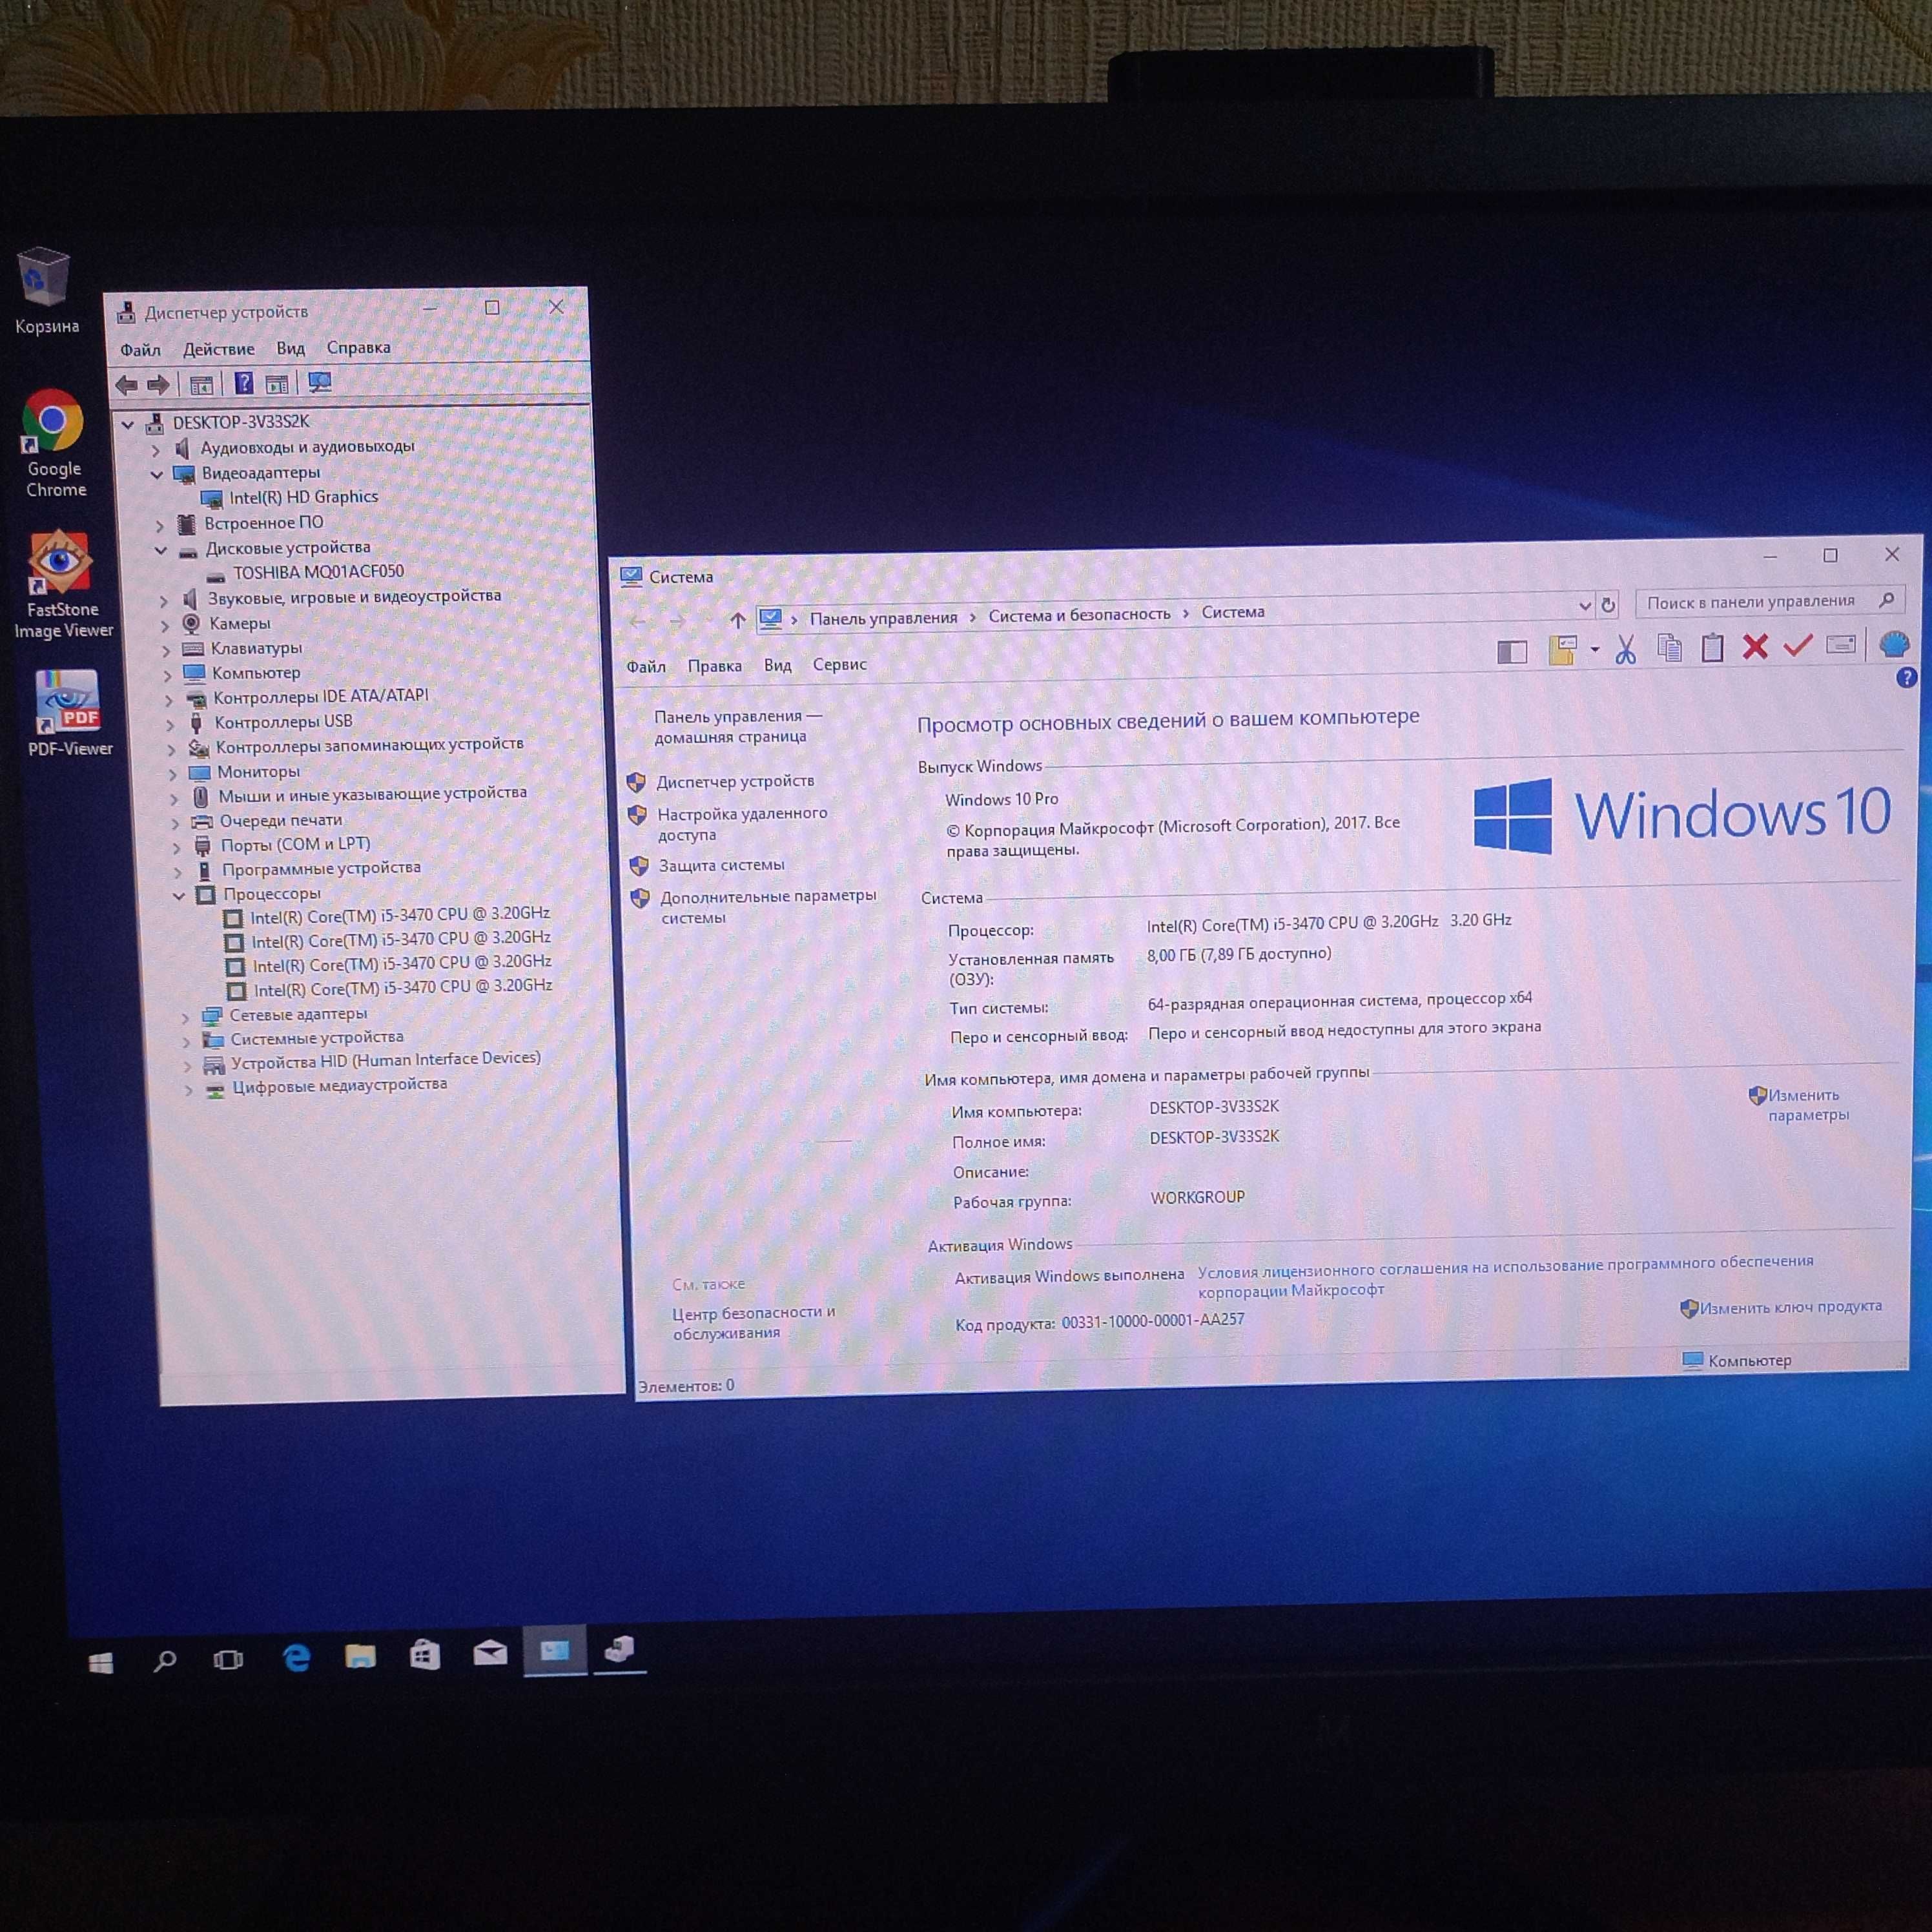Click the refresh button in Система address bar
Image resolution: width=1932 pixels, height=1932 pixels.
(1608, 605)
